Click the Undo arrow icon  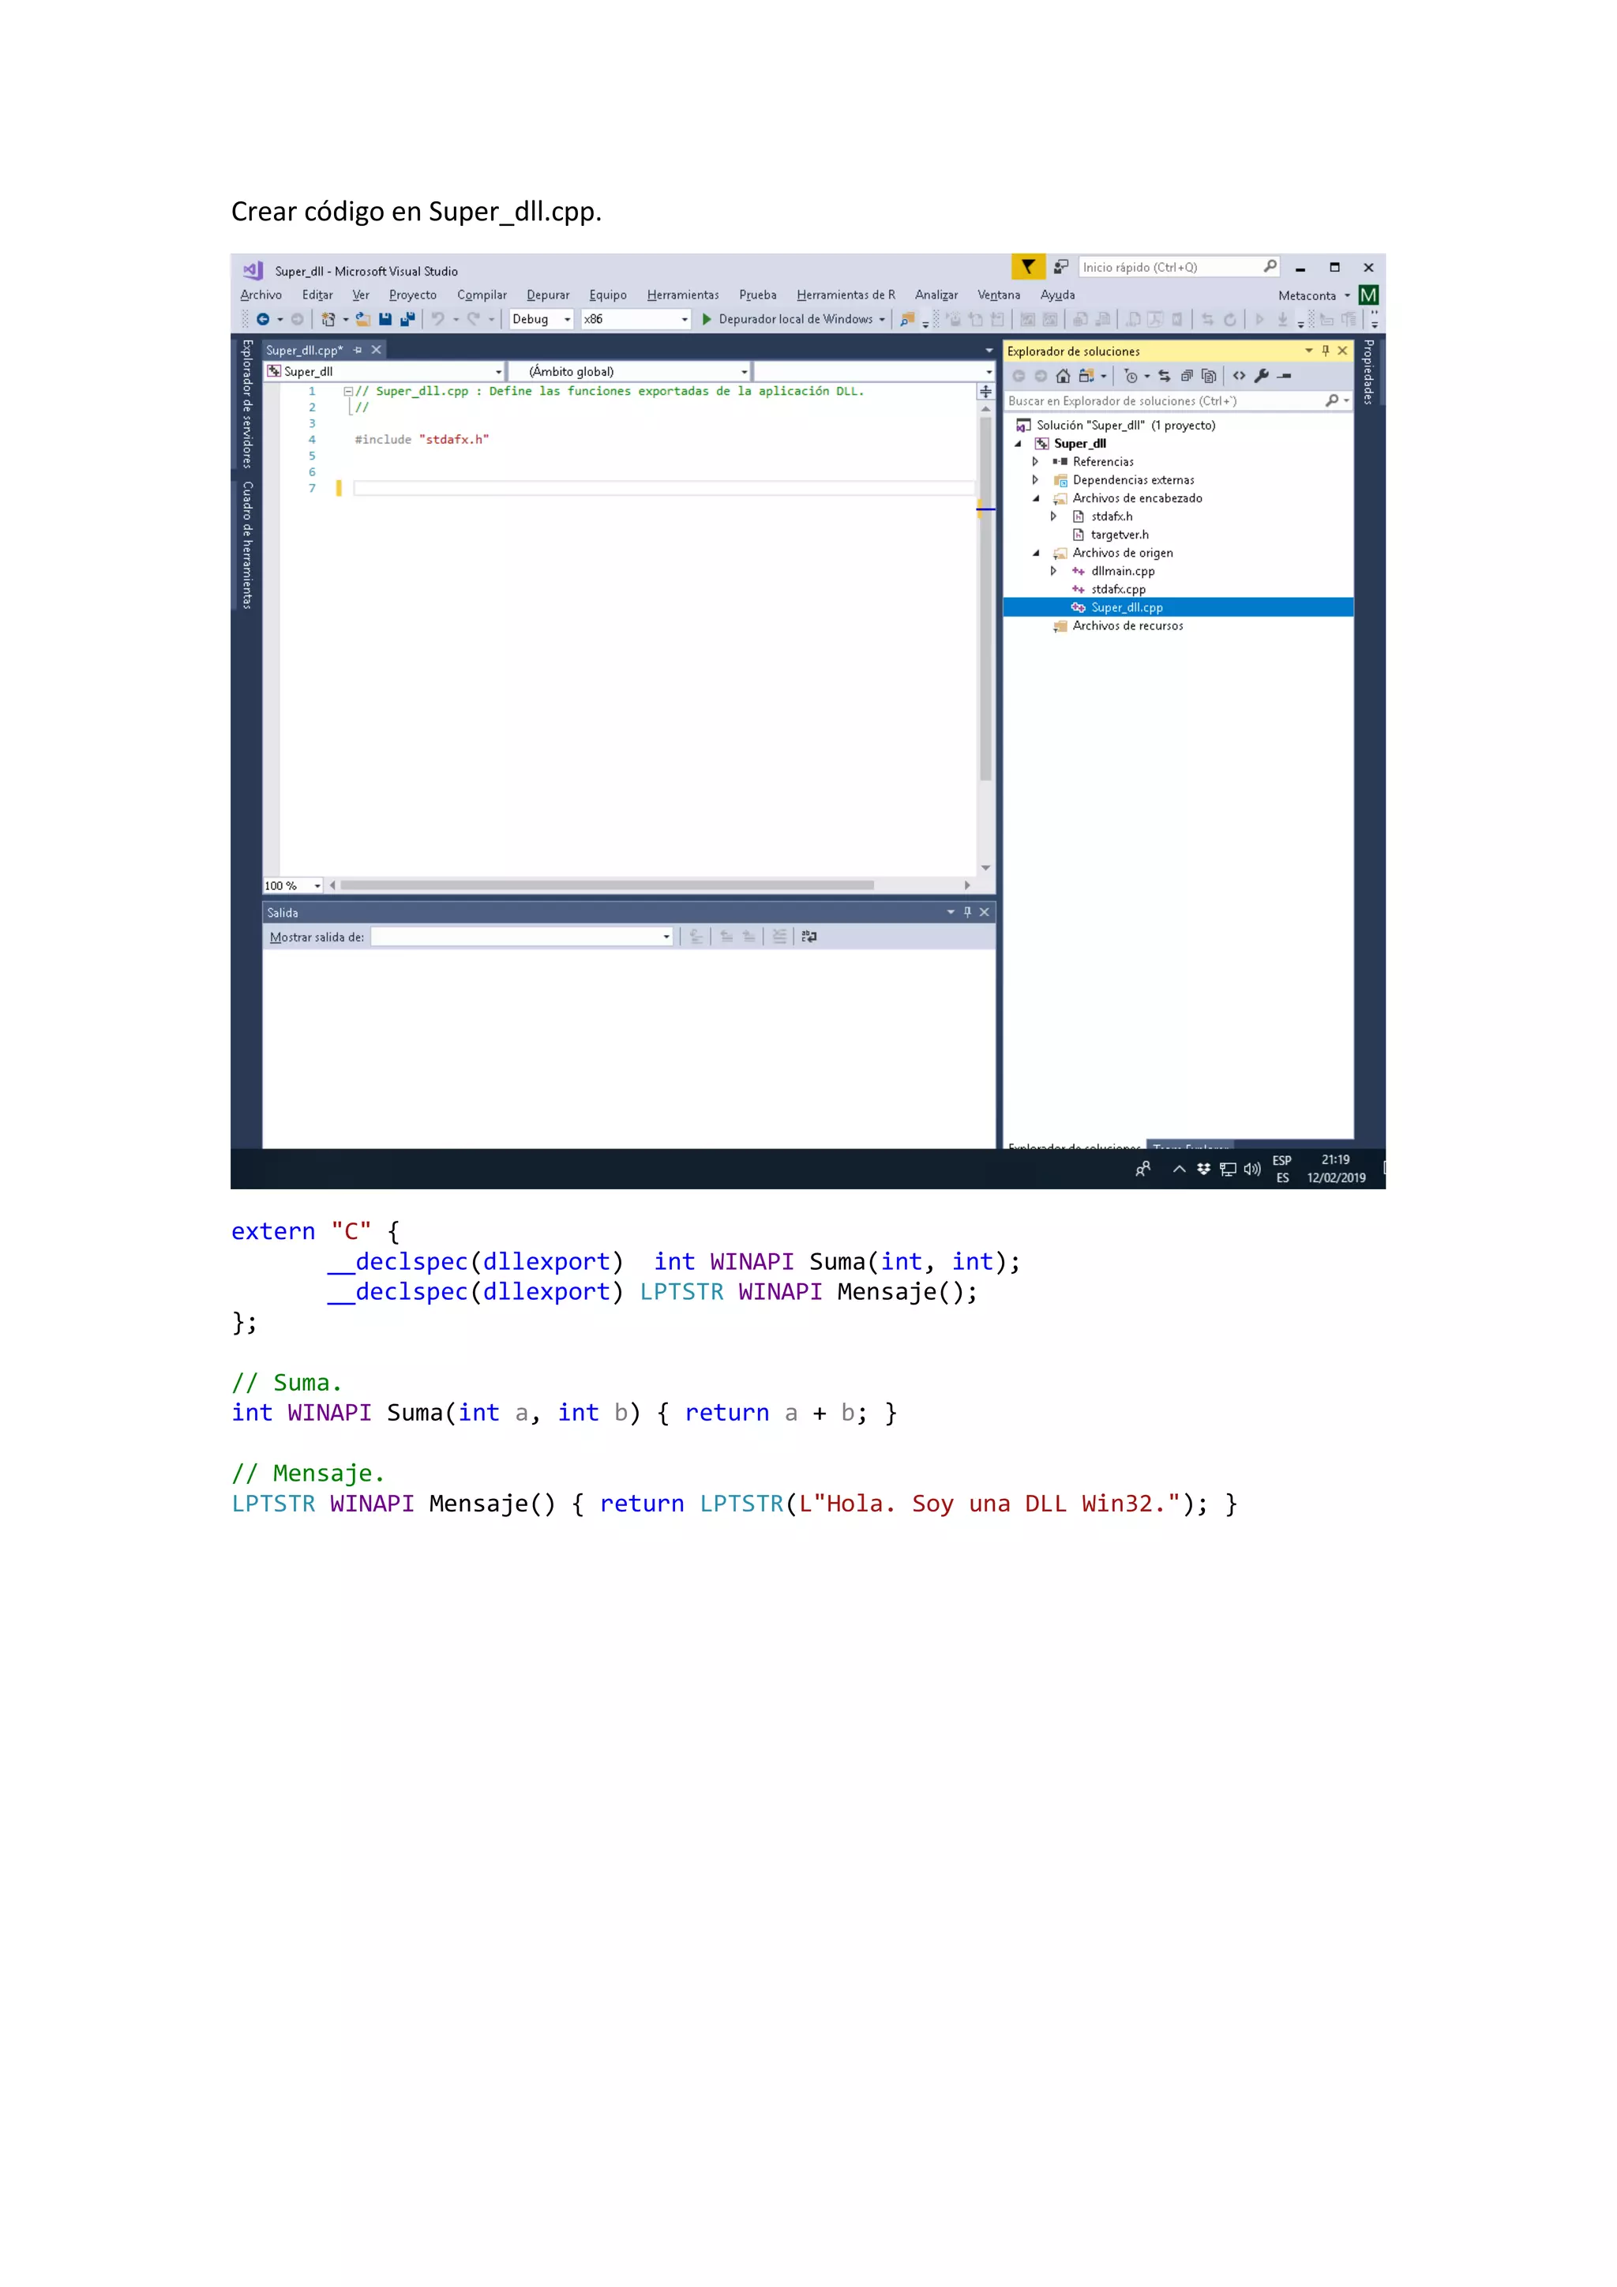437,320
